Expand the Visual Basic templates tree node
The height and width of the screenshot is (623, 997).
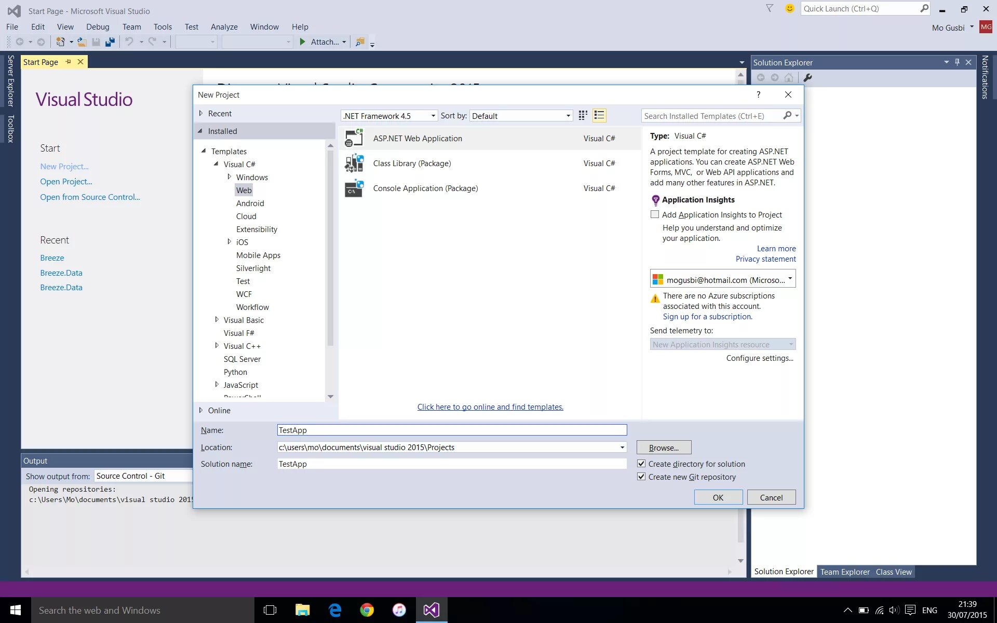pos(218,319)
